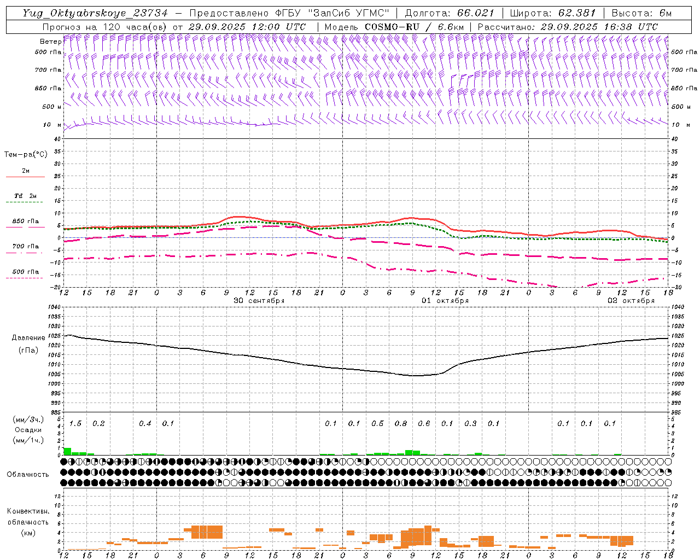Click the Td 2м dew point legend entry

click(x=25, y=196)
